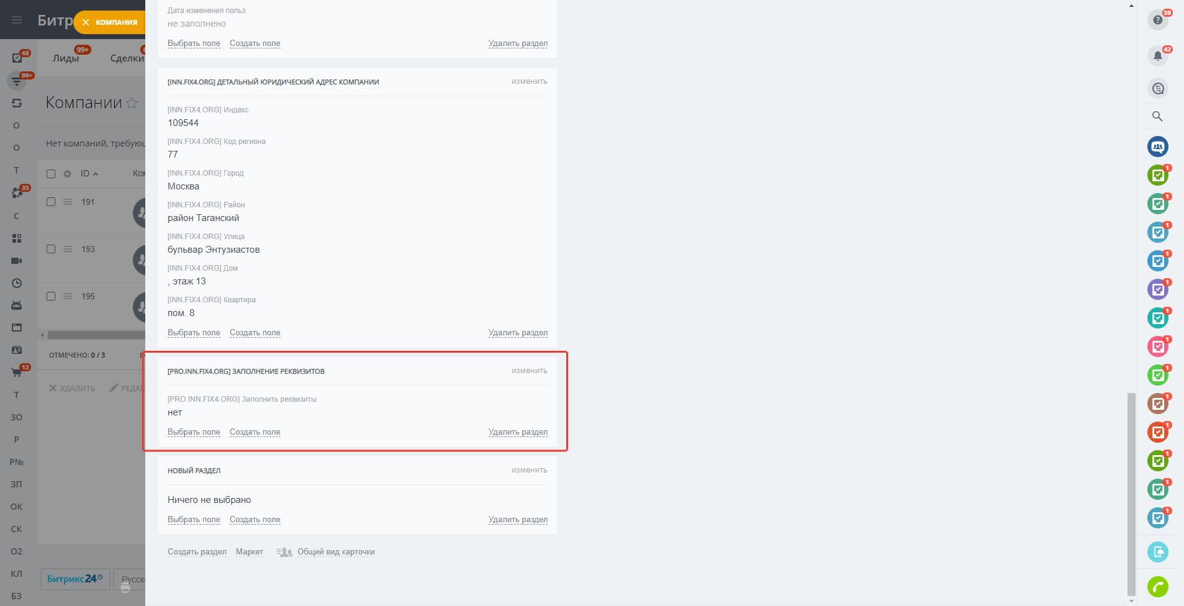Sort the grid by ID column
Image resolution: width=1184 pixels, height=606 pixels.
[89, 174]
